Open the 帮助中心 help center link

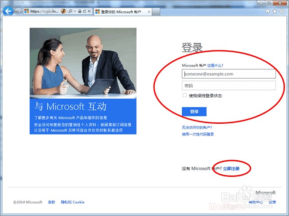pyautogui.click(x=256, y=202)
